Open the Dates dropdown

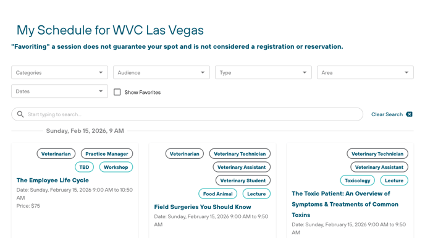[59, 91]
